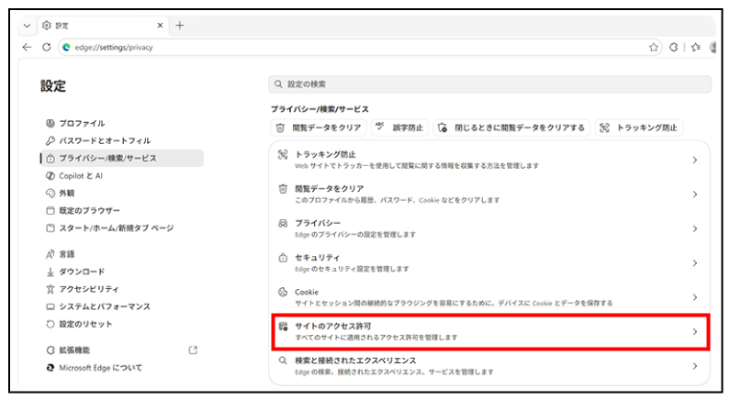Open the extensions puzzle icon in the toolbar
Image resolution: width=730 pixels, height=400 pixels.
point(674,47)
